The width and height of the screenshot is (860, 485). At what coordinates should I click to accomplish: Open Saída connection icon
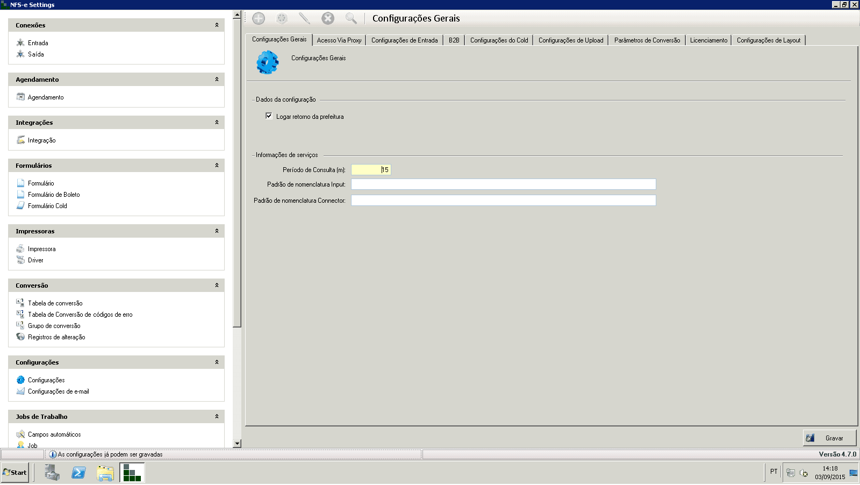(20, 54)
